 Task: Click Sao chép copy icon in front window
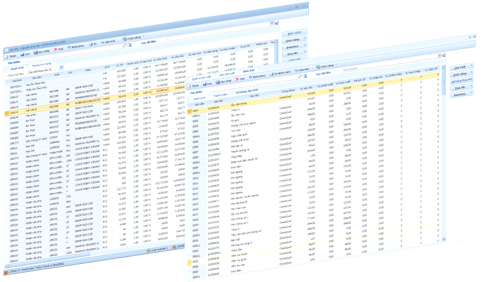tap(217, 82)
